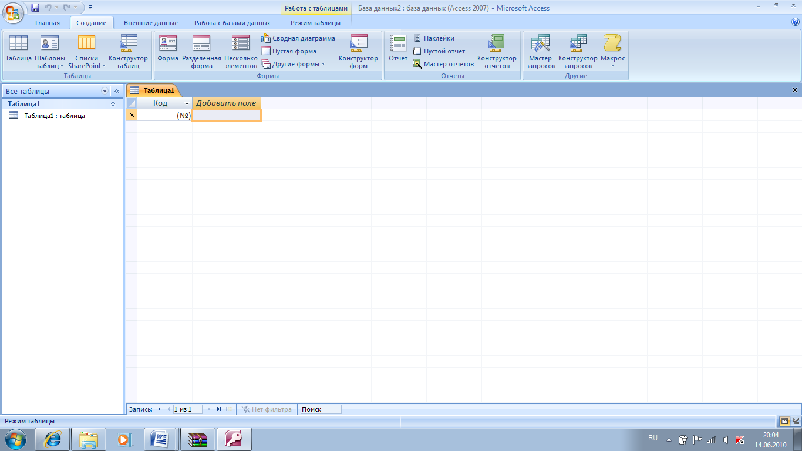Open the Код column dropdown arrow

(187, 103)
